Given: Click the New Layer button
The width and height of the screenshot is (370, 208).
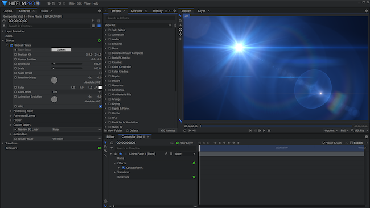Looking at the screenshot, I should pyautogui.click(x=184, y=143).
